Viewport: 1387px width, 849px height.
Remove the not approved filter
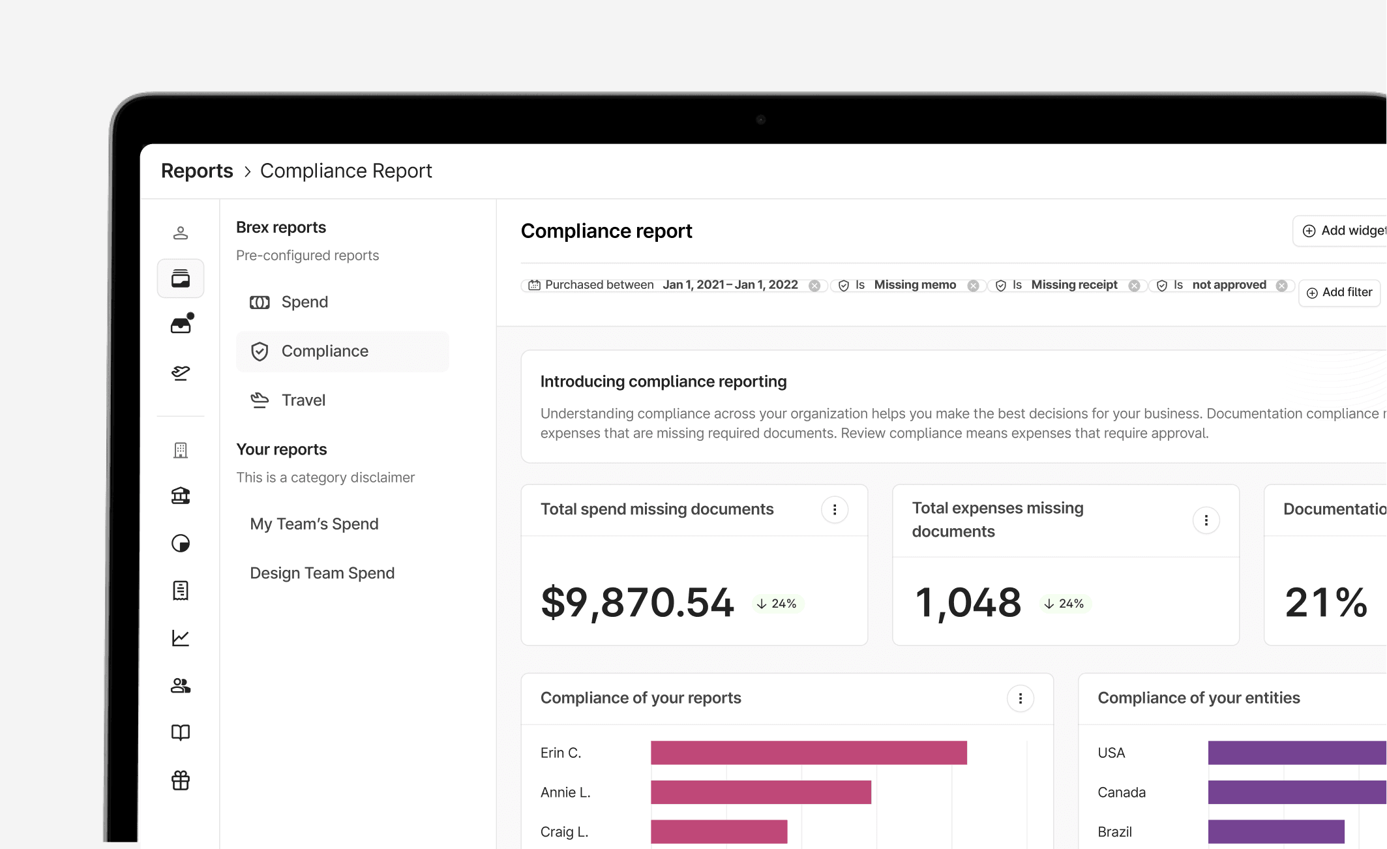point(1281,286)
